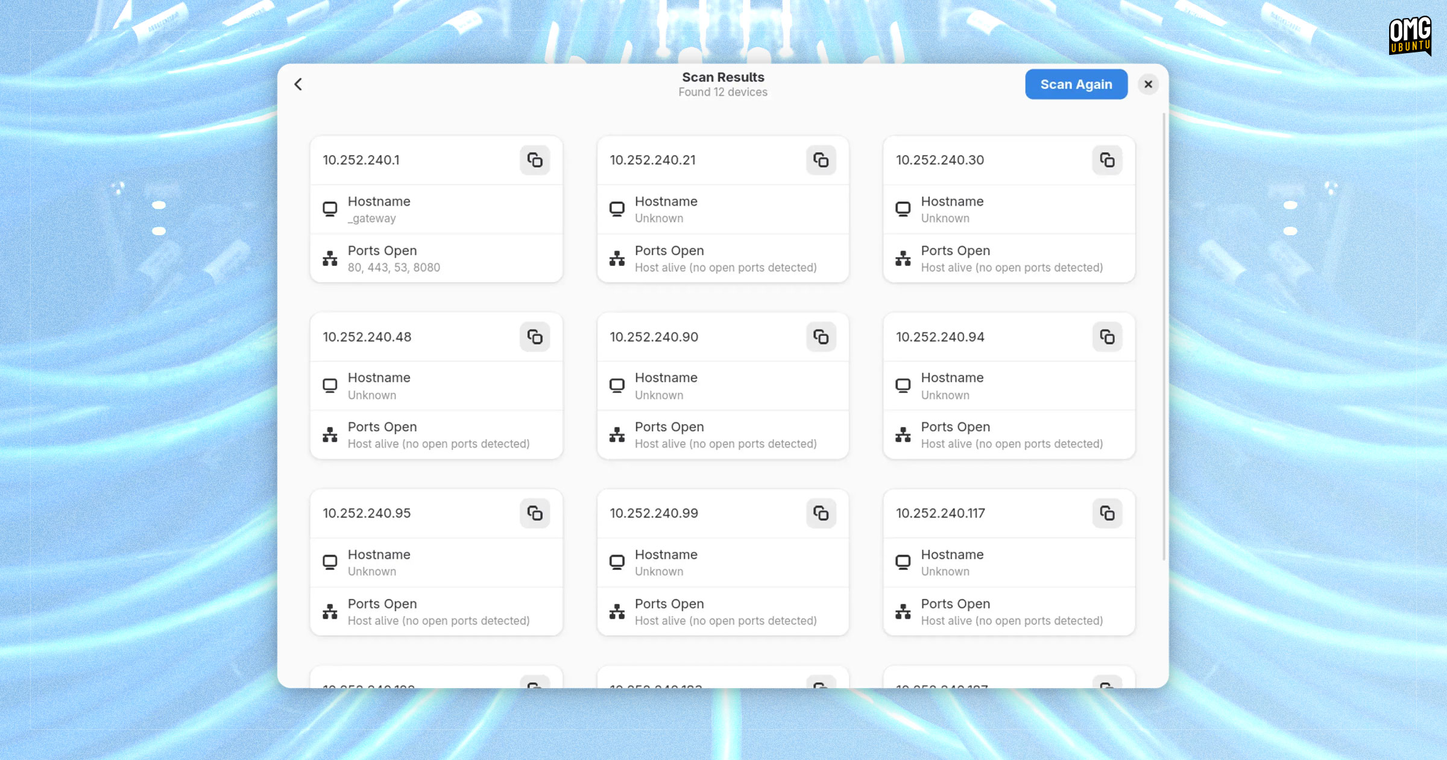Copy IP address 10.252.240.30

pos(1107,160)
